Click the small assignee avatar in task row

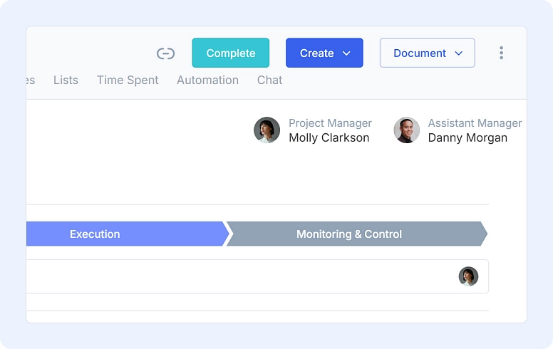coord(468,276)
